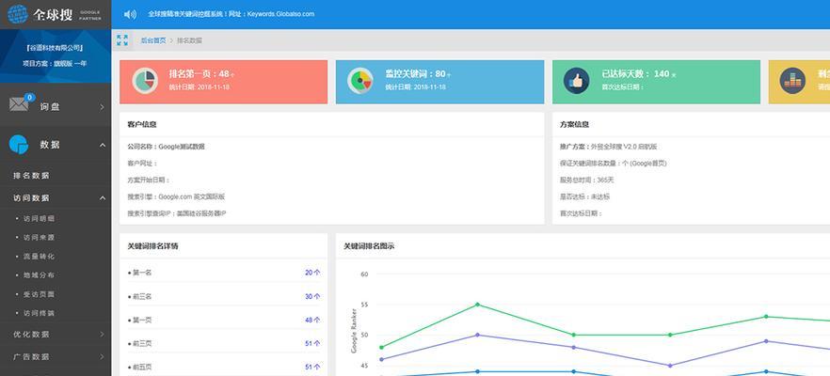Click the 公司名称：Google测试数据 row
This screenshot has height=376, width=830.
[166, 147]
